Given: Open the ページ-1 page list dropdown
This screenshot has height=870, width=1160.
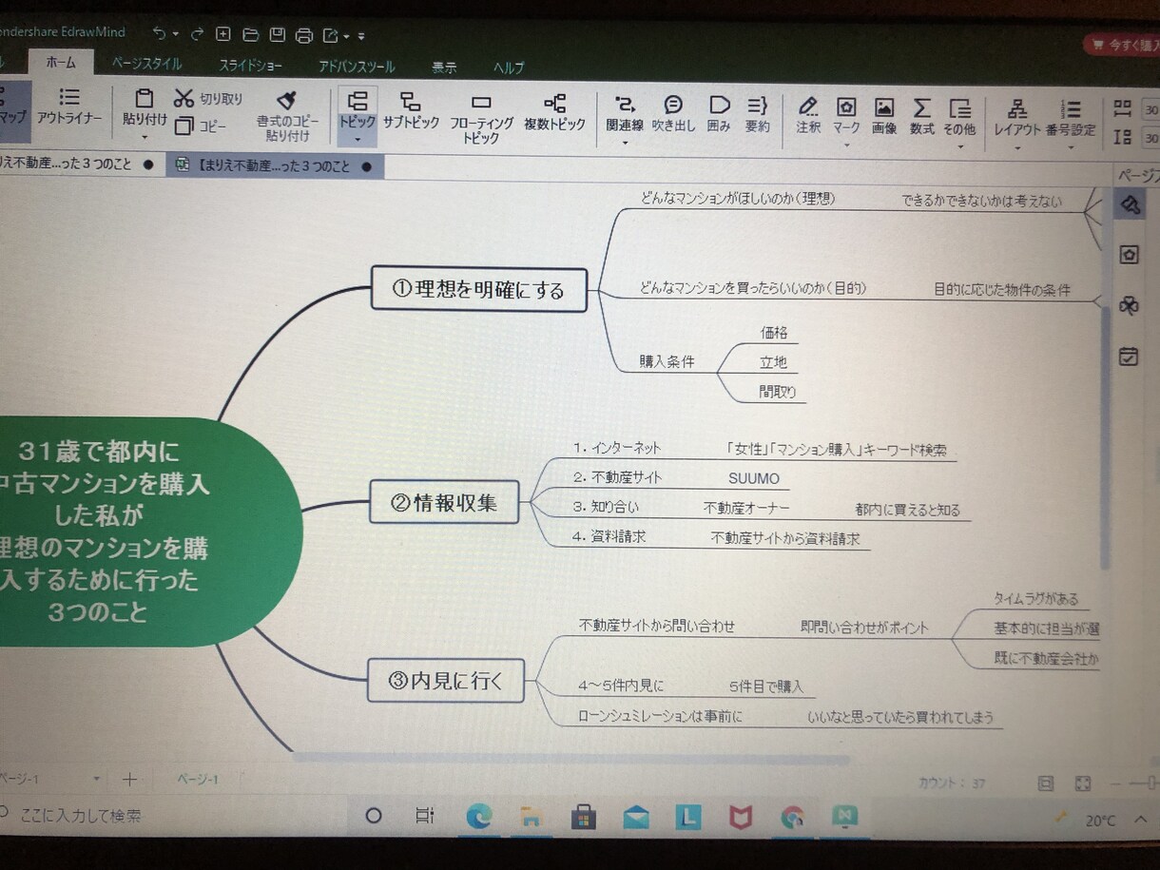Looking at the screenshot, I should pyautogui.click(x=96, y=779).
